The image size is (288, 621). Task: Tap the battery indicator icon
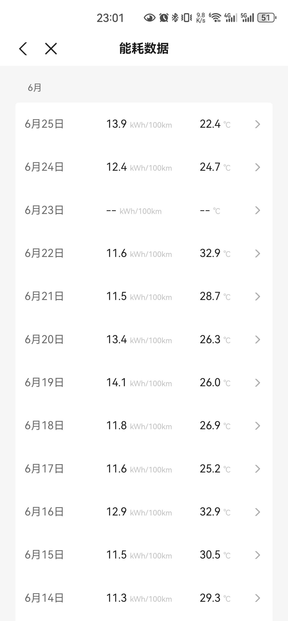267,18
